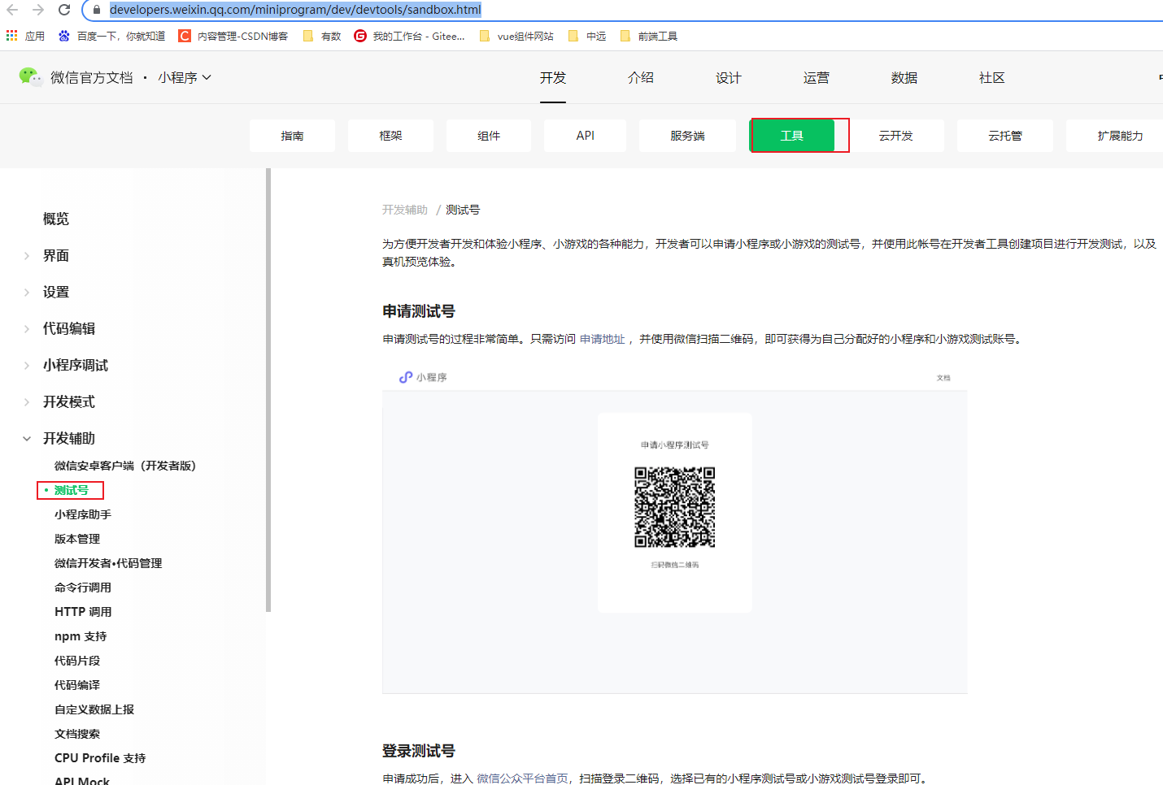Click the browser back arrow

tap(12, 10)
